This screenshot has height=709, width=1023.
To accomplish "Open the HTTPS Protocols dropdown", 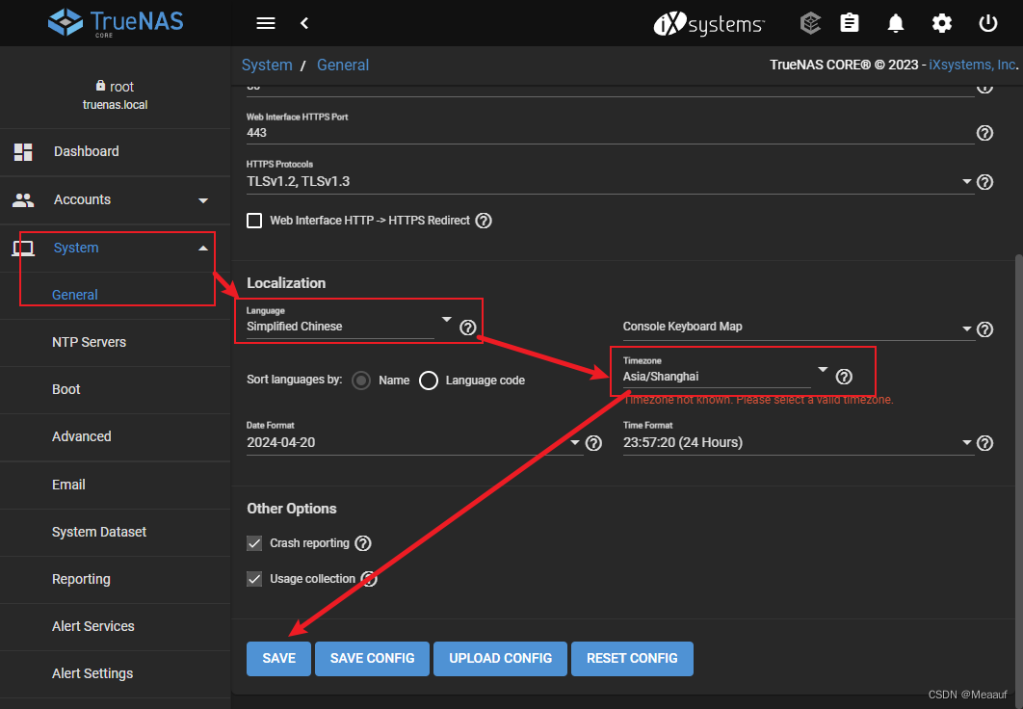I will 967,182.
